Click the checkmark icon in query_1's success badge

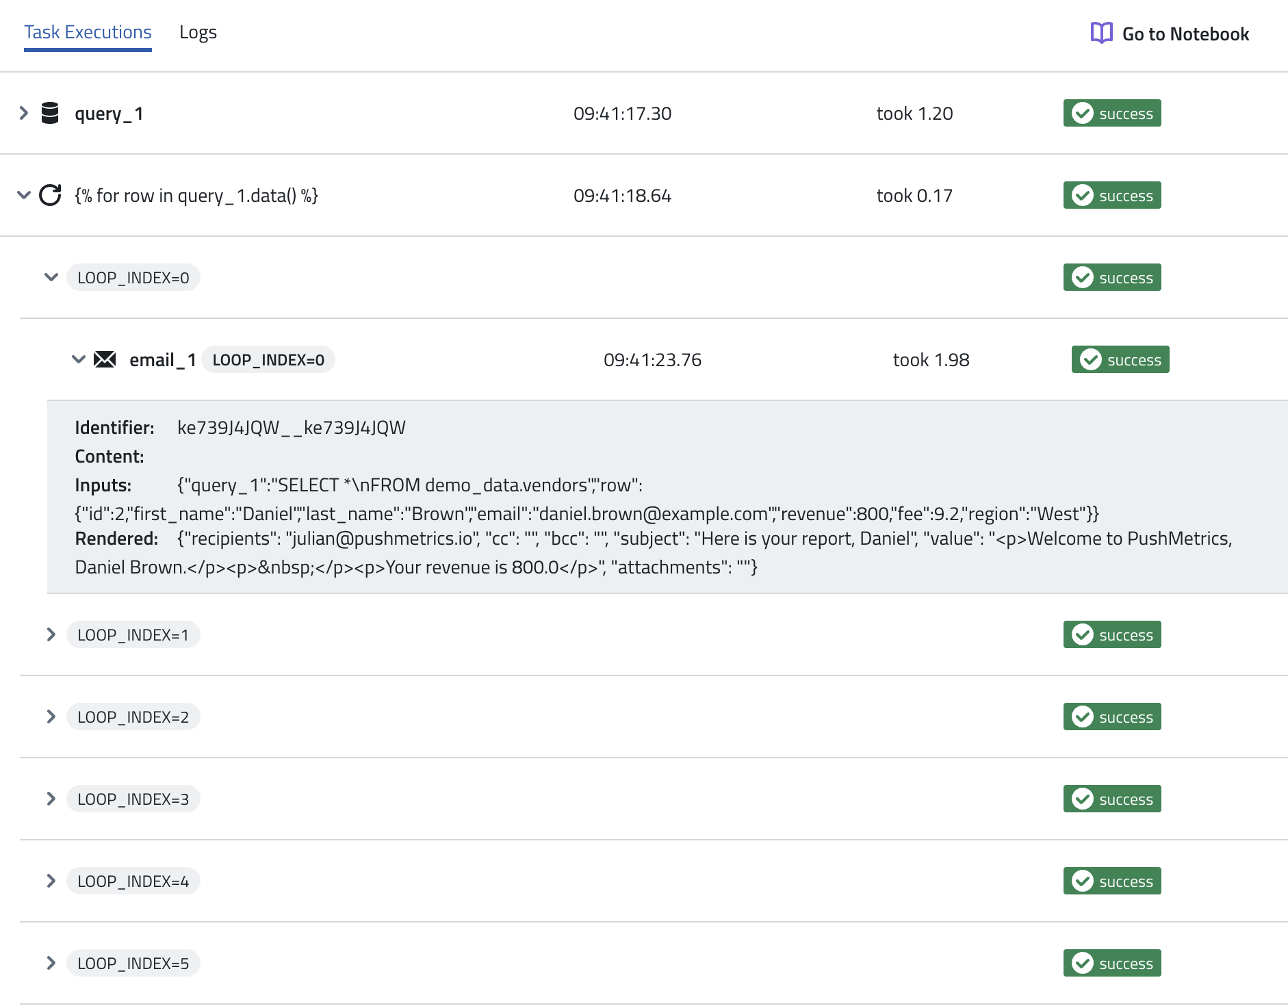1082,113
